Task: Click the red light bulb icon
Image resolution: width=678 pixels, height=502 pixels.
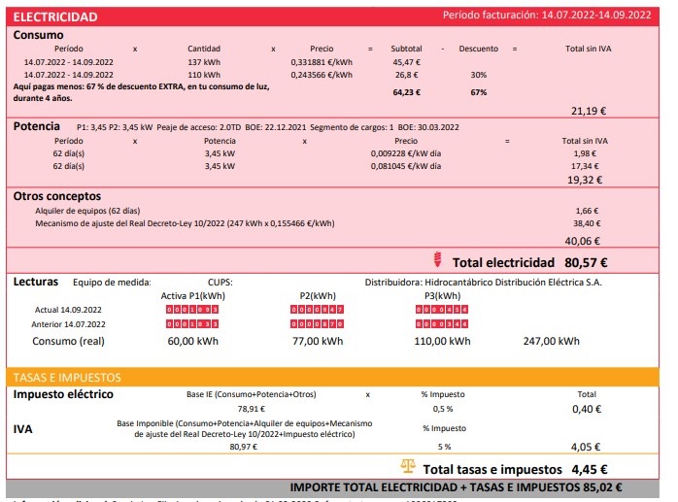Action: (437, 259)
